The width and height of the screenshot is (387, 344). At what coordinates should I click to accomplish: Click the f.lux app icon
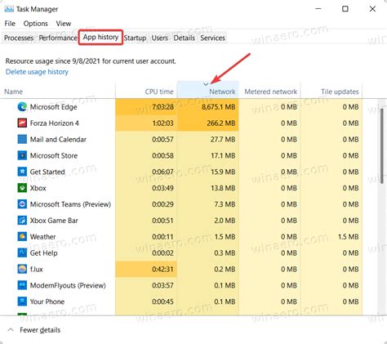pyautogui.click(x=22, y=269)
